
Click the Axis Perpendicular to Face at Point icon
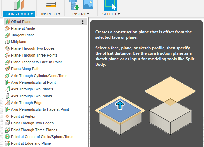7,109
